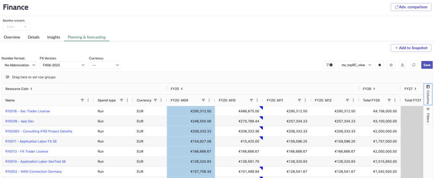Image resolution: width=434 pixels, height=178 pixels.
Task: Click the filled star favorite icon
Action: tap(380, 65)
